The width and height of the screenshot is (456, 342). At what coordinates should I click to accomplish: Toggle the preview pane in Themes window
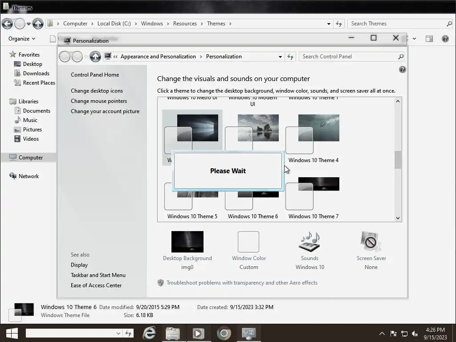click(429, 39)
